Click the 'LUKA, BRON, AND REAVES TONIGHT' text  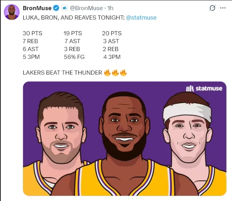(73, 18)
